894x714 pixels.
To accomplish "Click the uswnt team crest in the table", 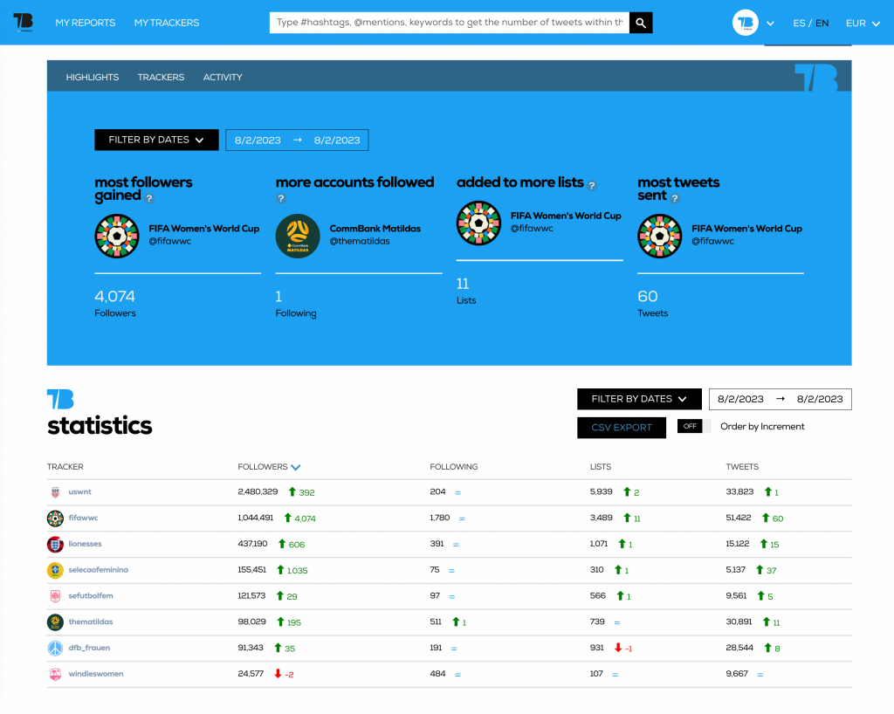I will pyautogui.click(x=53, y=491).
